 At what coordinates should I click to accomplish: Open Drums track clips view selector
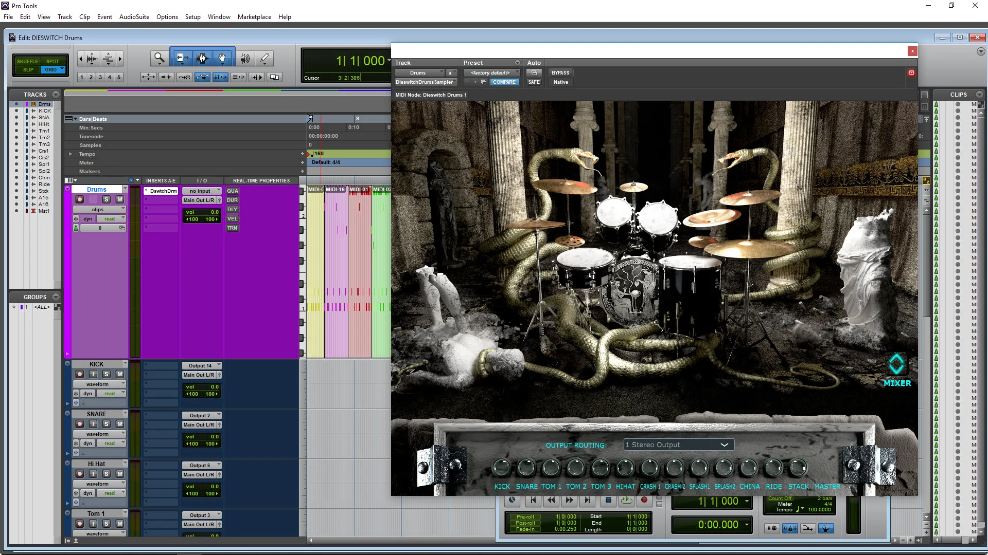pyautogui.click(x=99, y=209)
